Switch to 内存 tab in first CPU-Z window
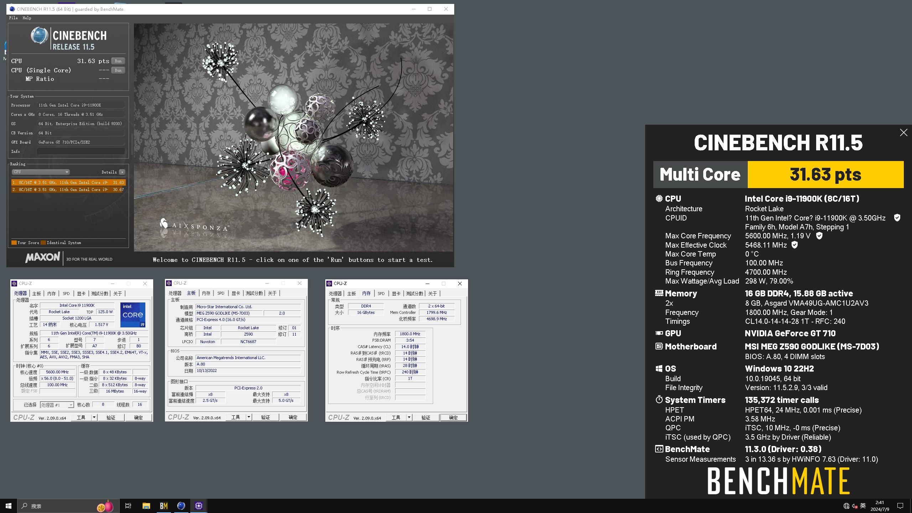Image resolution: width=912 pixels, height=513 pixels. click(x=52, y=294)
